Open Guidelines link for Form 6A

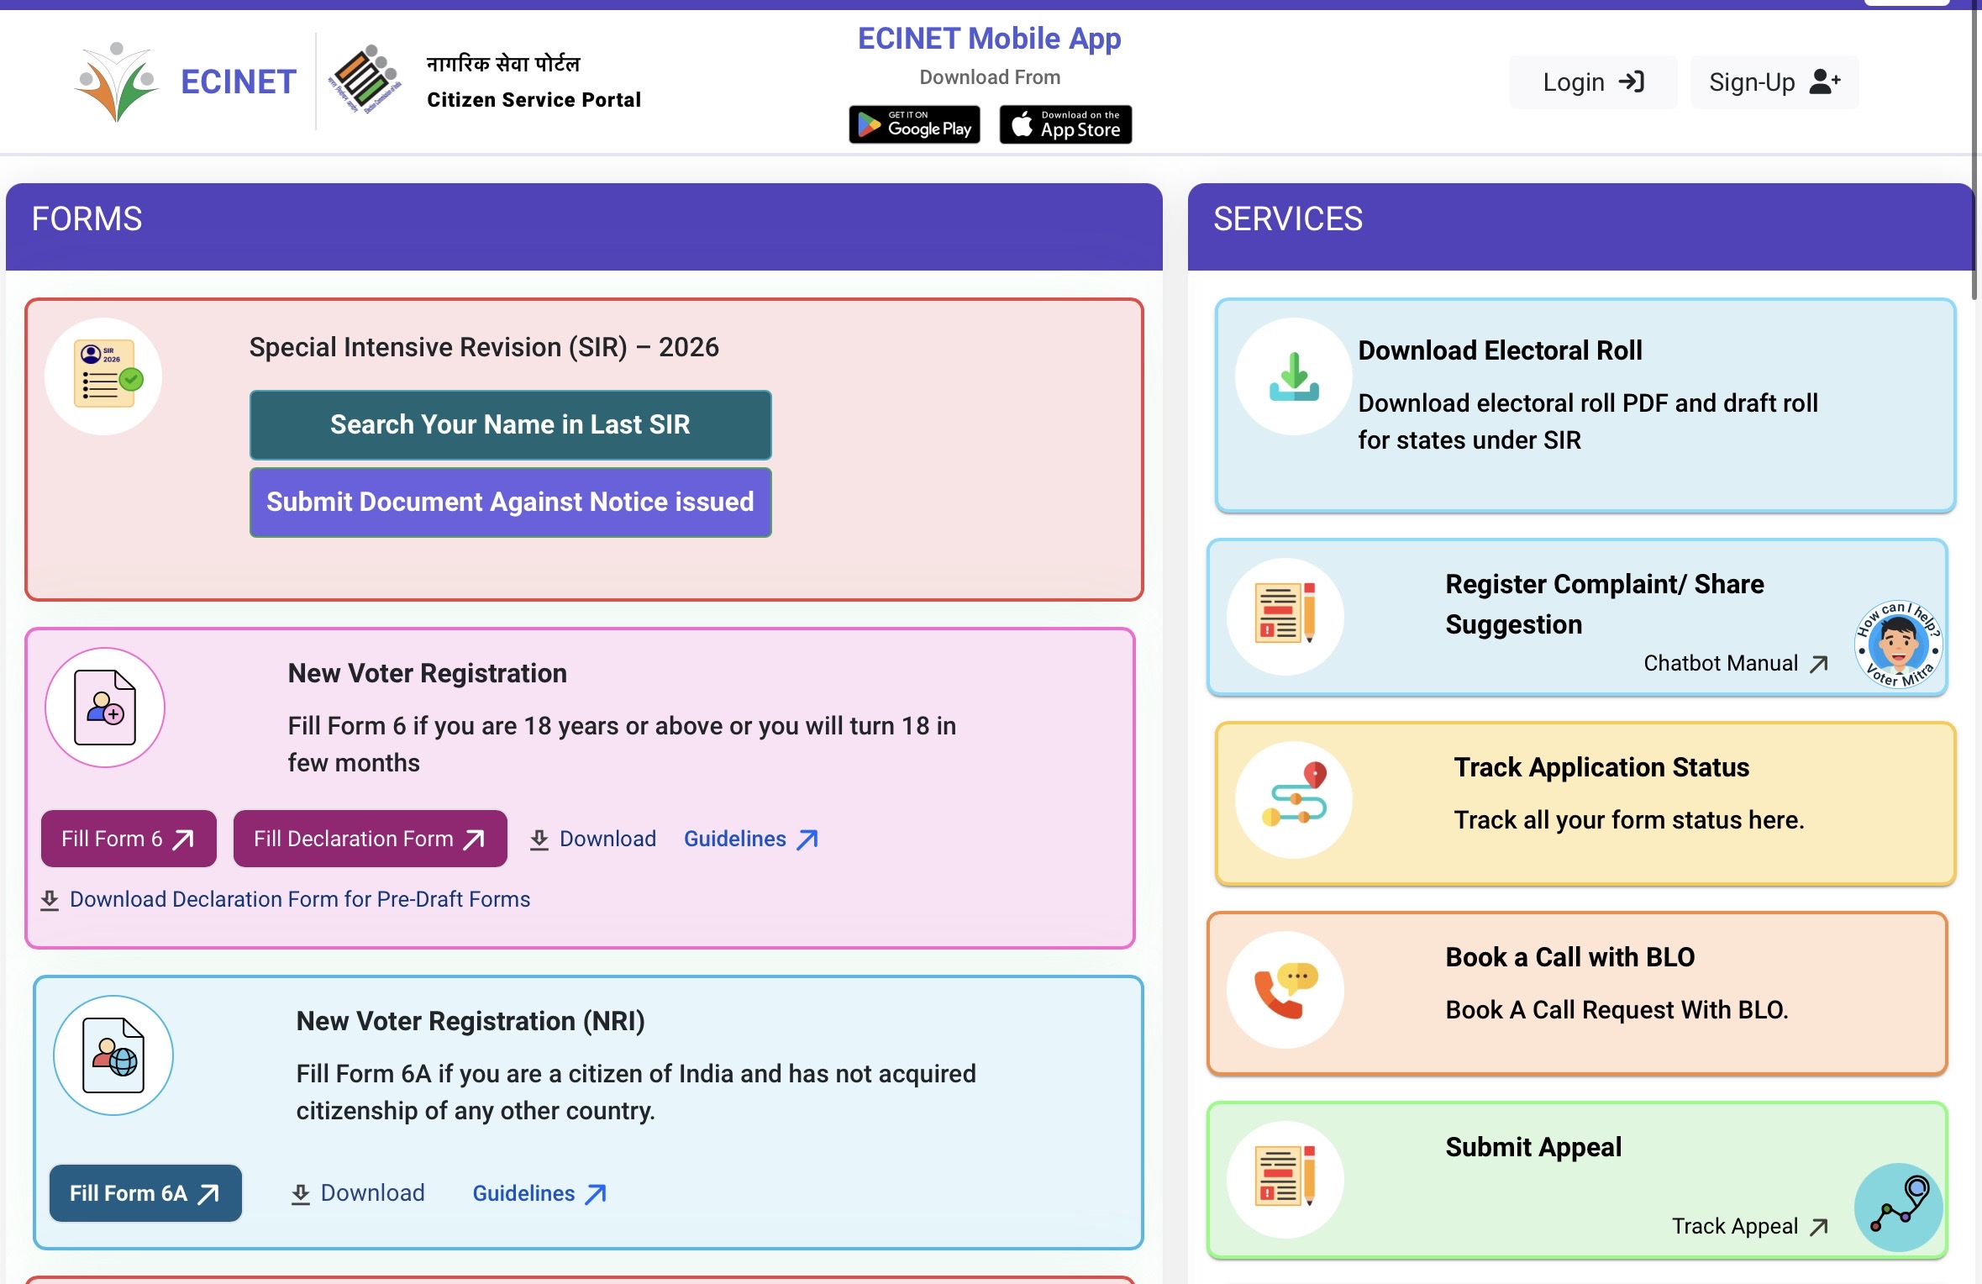click(539, 1193)
